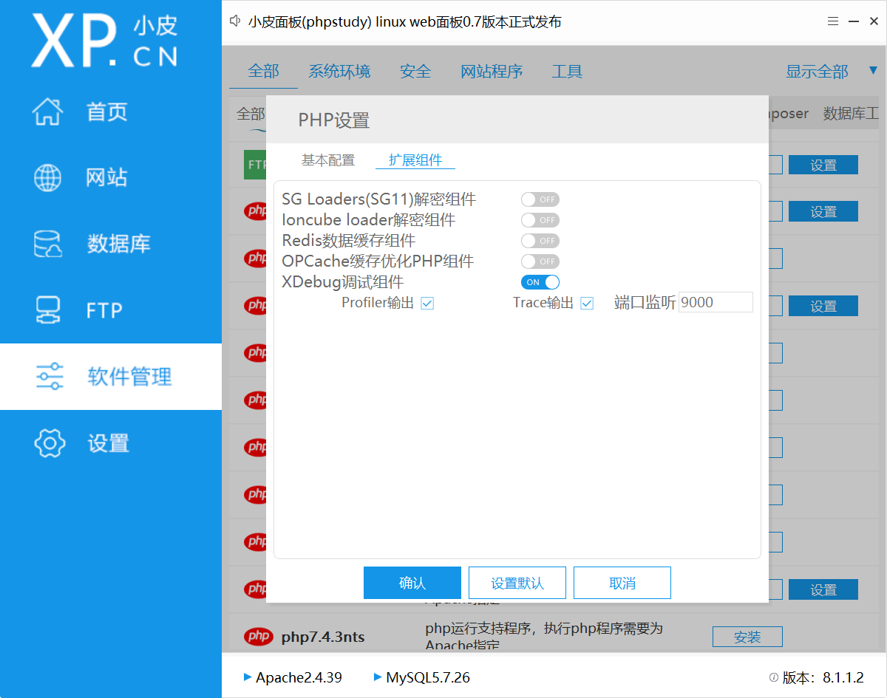Click the 确认 button
The height and width of the screenshot is (698, 887).
click(412, 583)
